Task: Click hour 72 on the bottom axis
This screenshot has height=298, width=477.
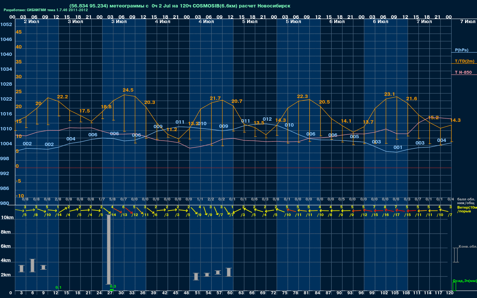Action: pyautogui.click(x=274, y=293)
